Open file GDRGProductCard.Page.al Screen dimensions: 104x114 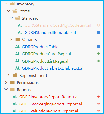(46, 54)
